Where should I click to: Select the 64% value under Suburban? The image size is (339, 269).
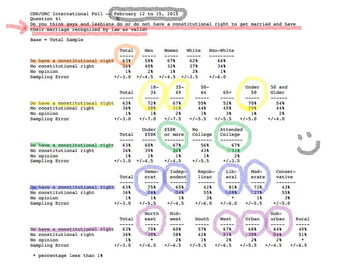(277, 229)
